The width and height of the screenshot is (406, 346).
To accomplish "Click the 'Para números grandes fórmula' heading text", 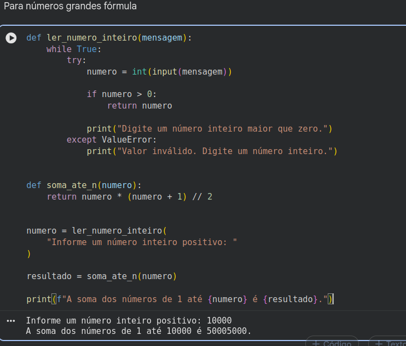I will pos(70,6).
